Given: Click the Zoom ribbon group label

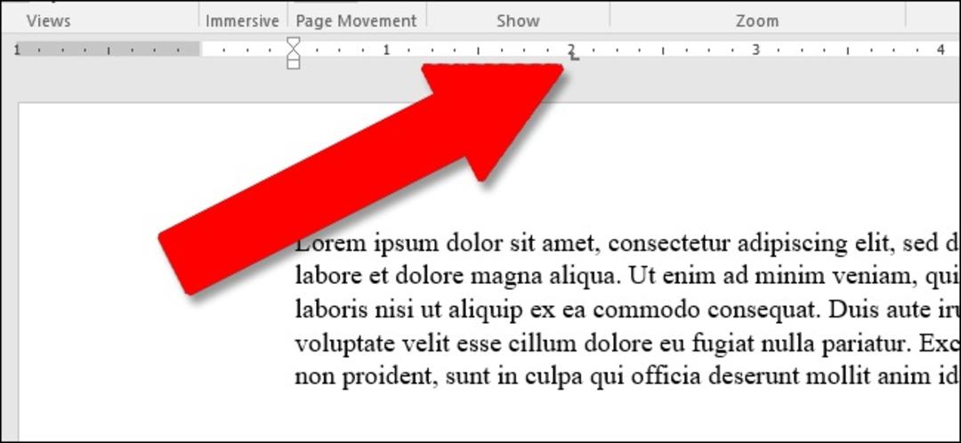Looking at the screenshot, I should tap(757, 20).
